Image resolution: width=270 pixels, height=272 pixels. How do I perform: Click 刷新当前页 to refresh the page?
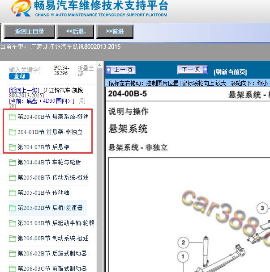point(230,72)
